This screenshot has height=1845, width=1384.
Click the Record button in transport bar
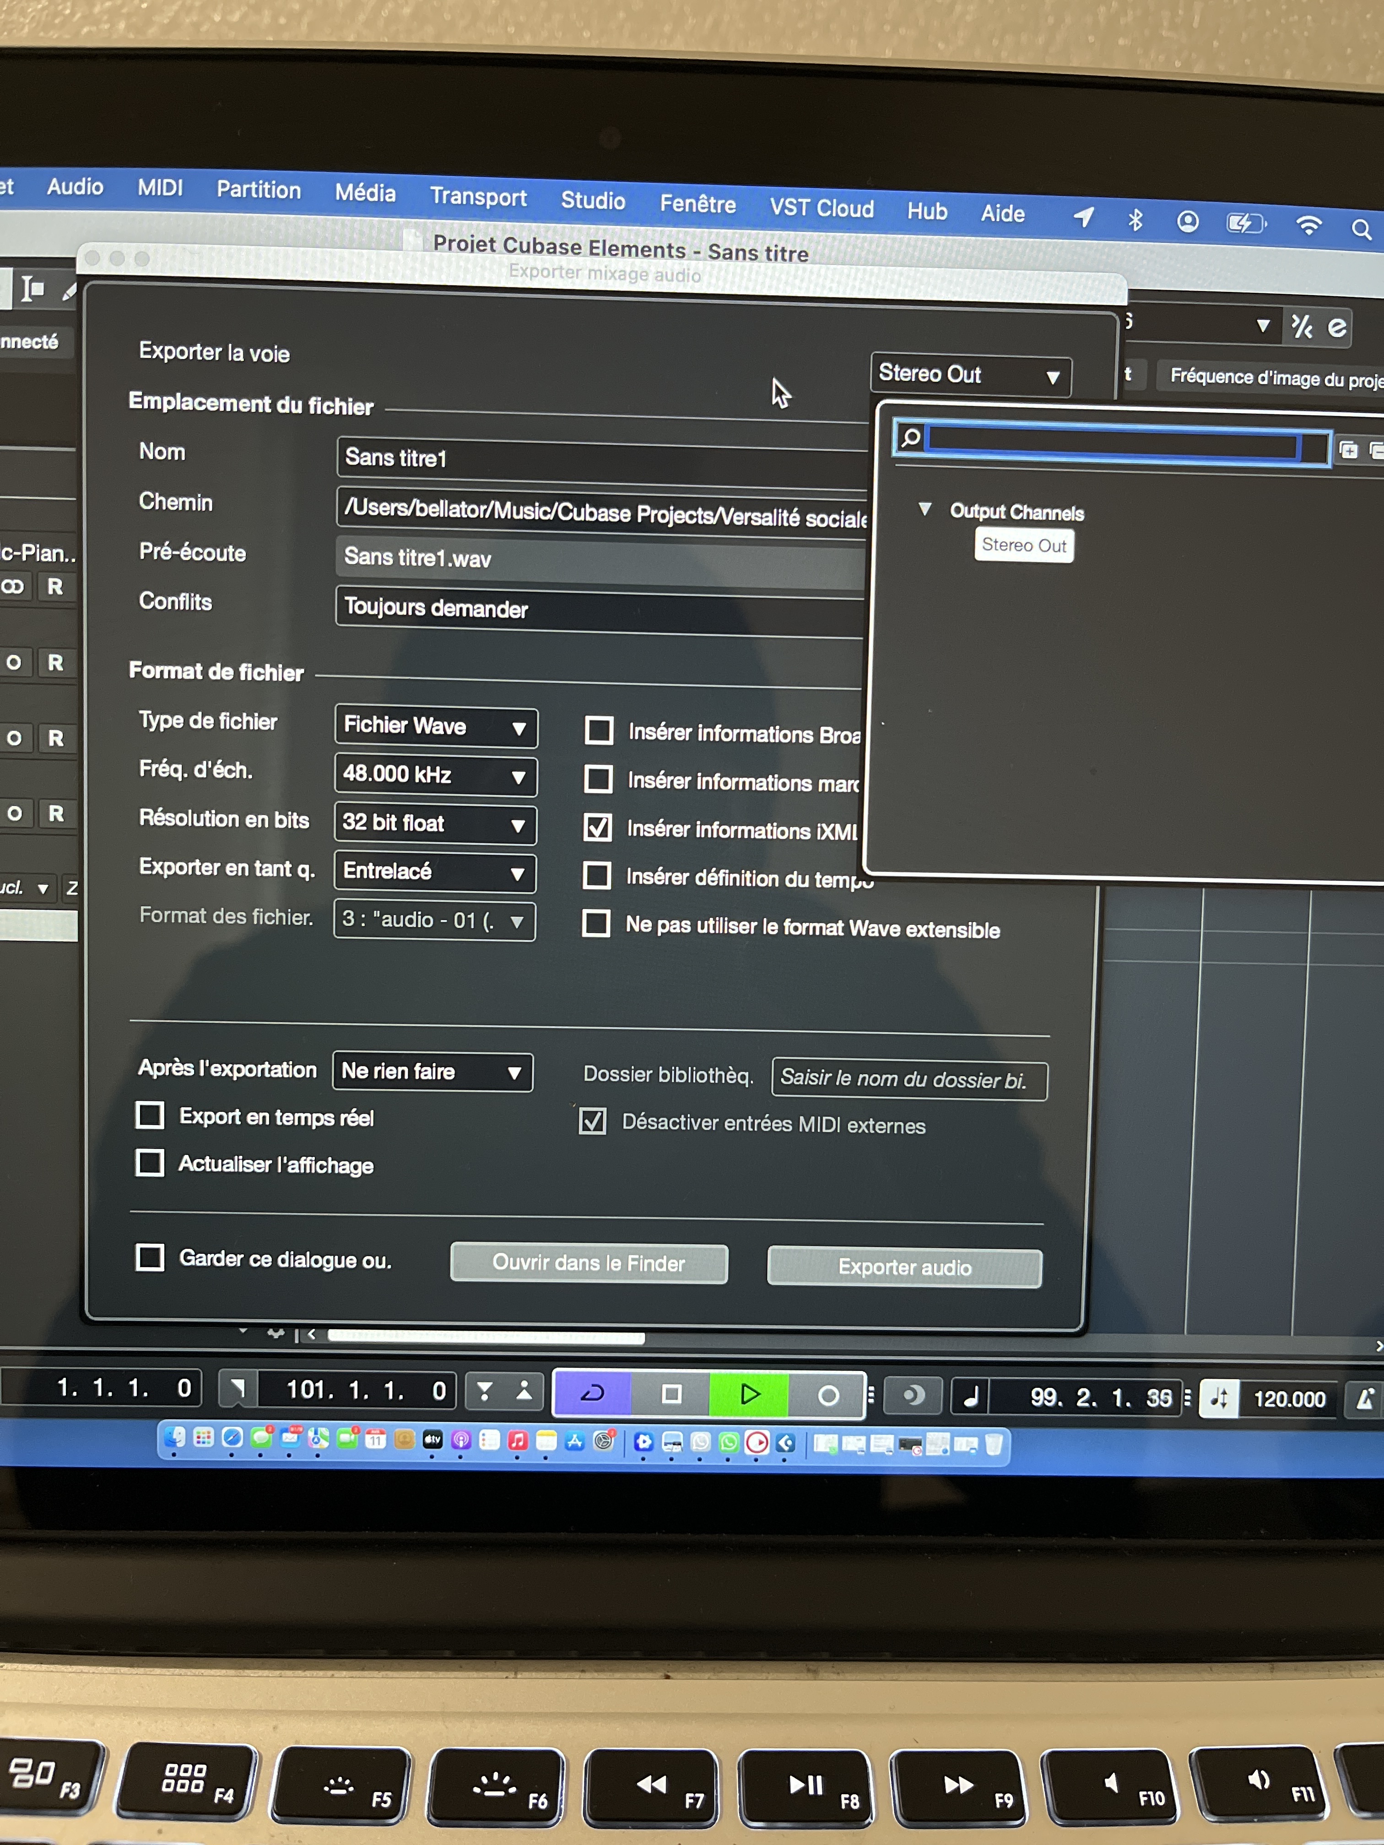(827, 1396)
